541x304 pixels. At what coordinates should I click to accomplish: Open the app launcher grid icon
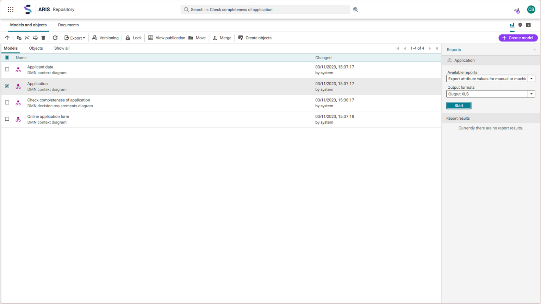11,9
